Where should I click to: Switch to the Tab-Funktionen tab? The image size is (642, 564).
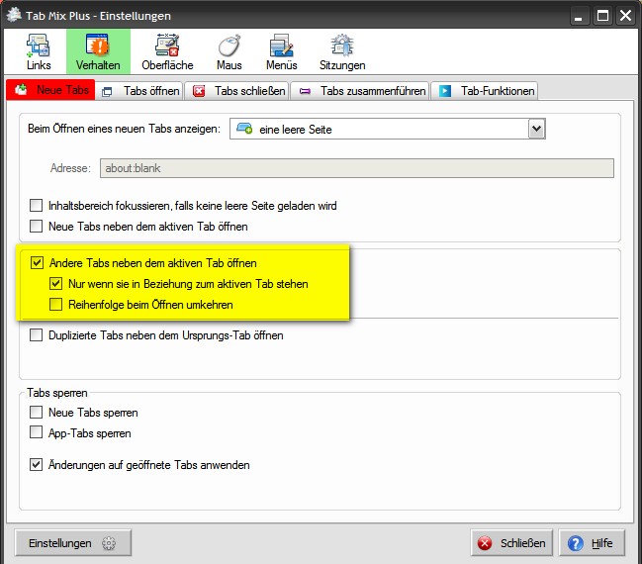coord(486,90)
